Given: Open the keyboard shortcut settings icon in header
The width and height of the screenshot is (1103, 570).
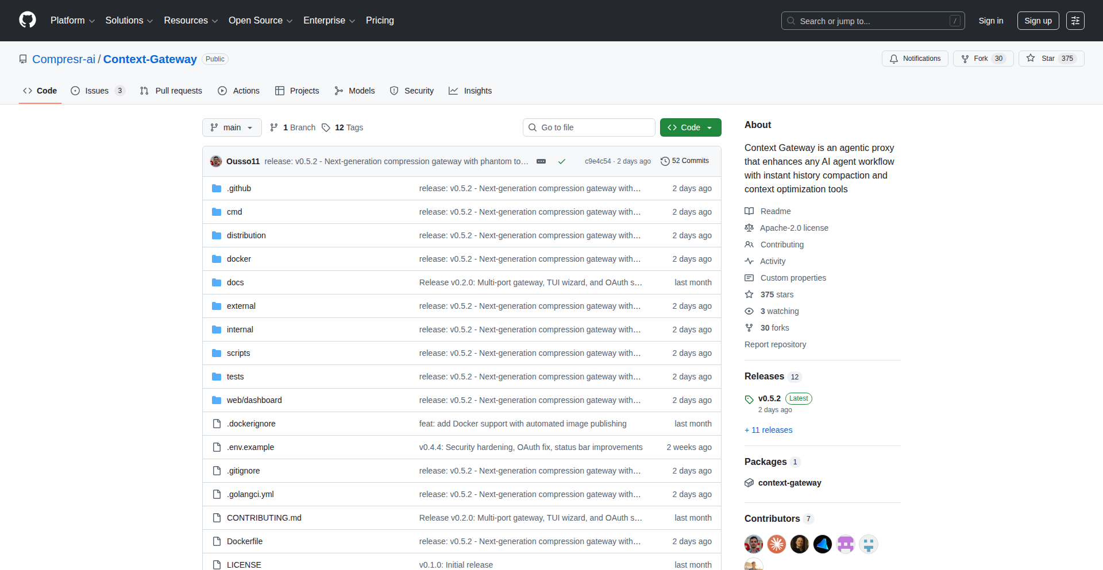Looking at the screenshot, I should 1075,21.
